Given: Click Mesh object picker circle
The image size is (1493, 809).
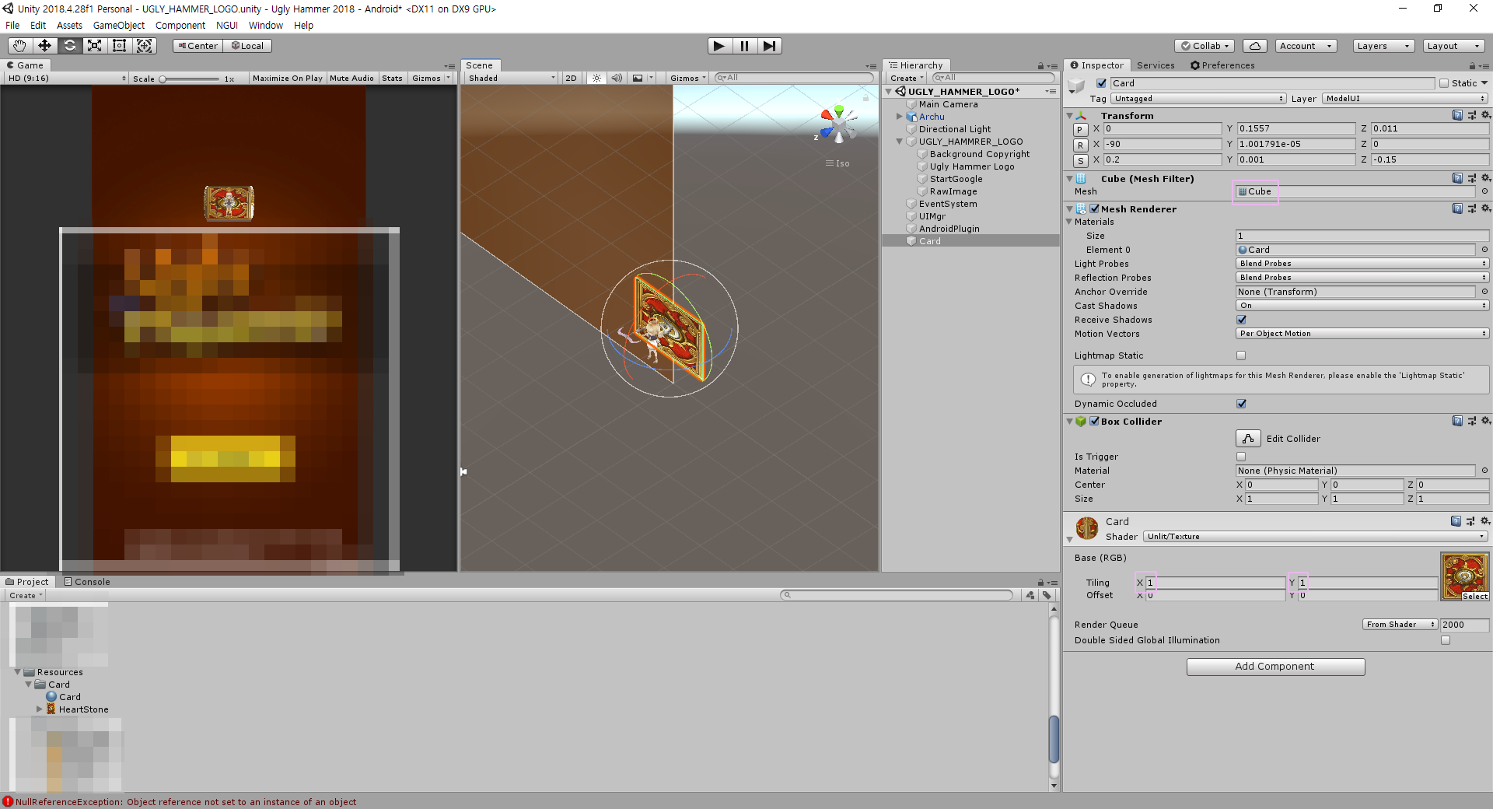Looking at the screenshot, I should pos(1484,191).
